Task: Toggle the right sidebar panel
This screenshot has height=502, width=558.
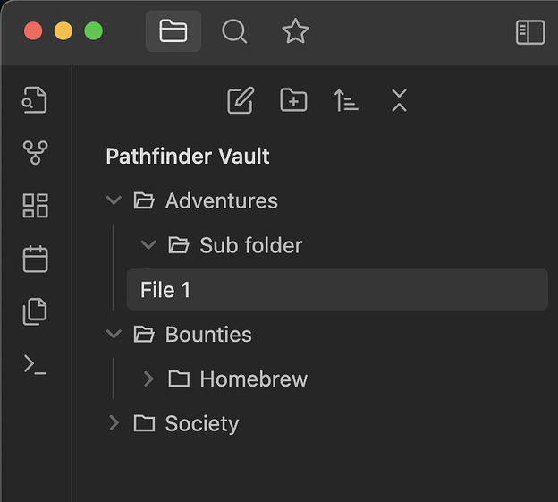Action: click(x=530, y=32)
